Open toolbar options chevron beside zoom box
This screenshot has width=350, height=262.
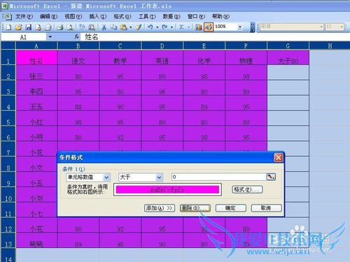pos(253,27)
